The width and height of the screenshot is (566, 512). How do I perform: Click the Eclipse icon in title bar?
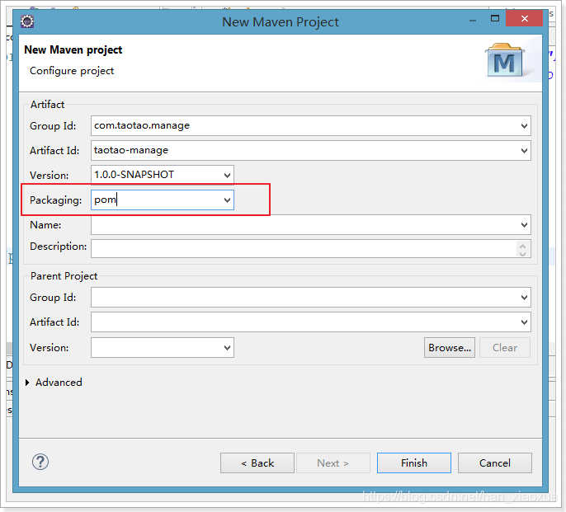27,21
